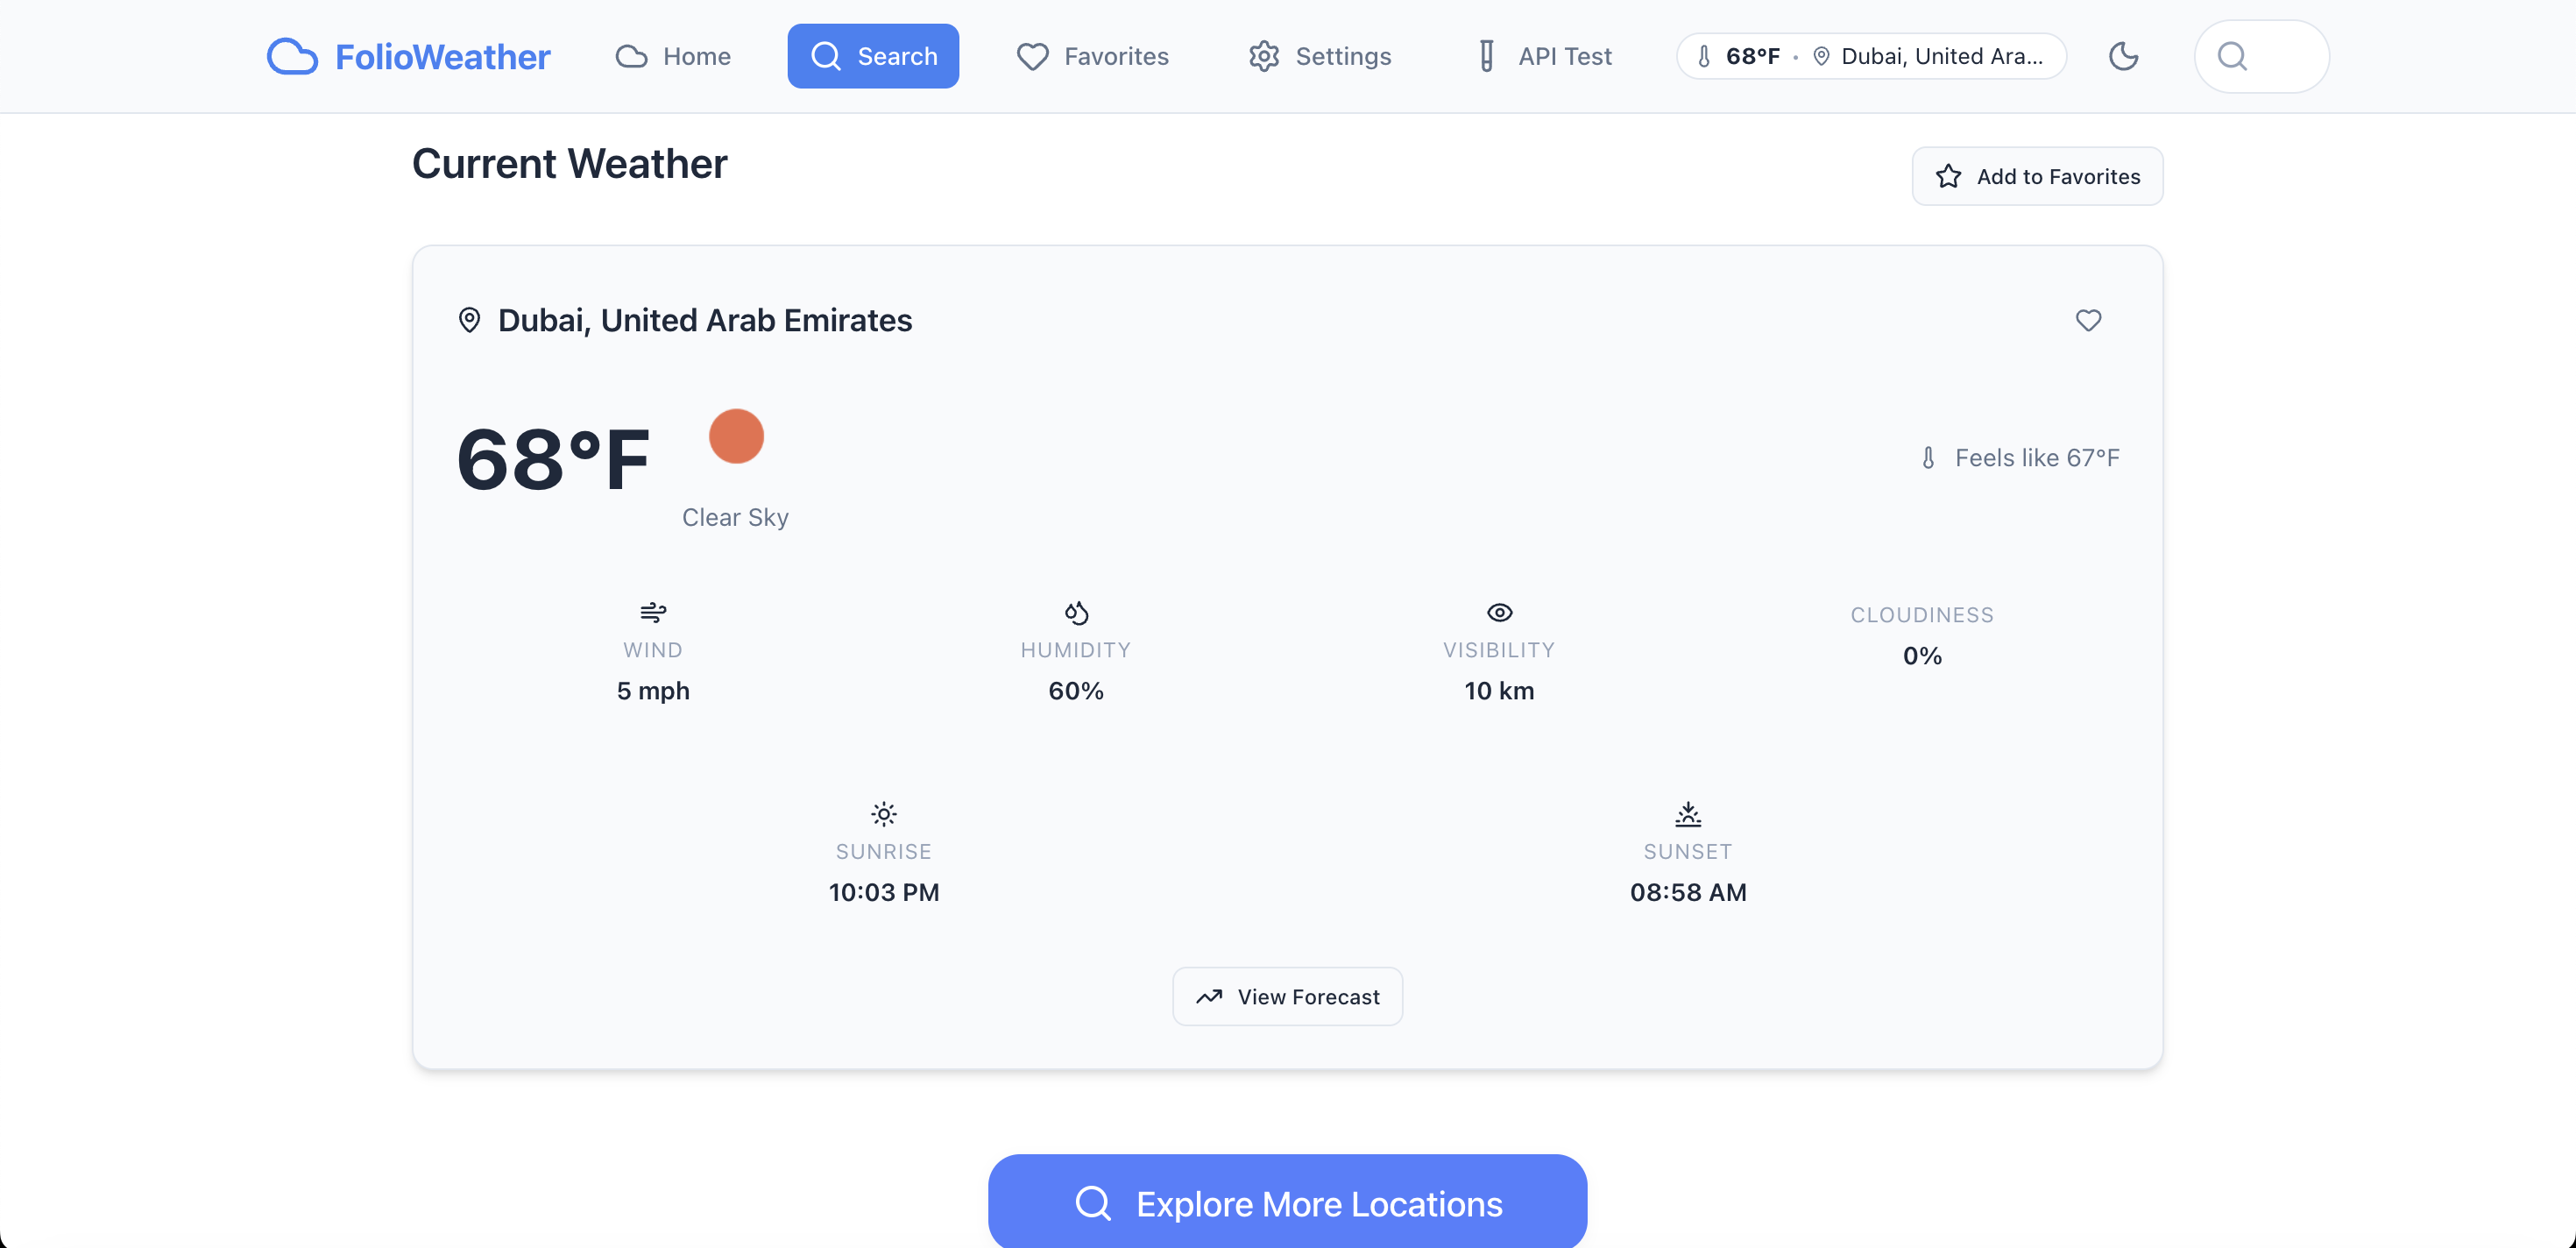Click the View Forecast button
This screenshot has height=1248, width=2576.
coord(1287,996)
